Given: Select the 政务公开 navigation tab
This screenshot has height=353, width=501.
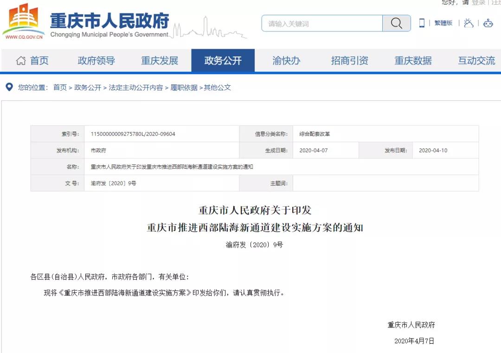Looking at the screenshot, I should click(223, 60).
